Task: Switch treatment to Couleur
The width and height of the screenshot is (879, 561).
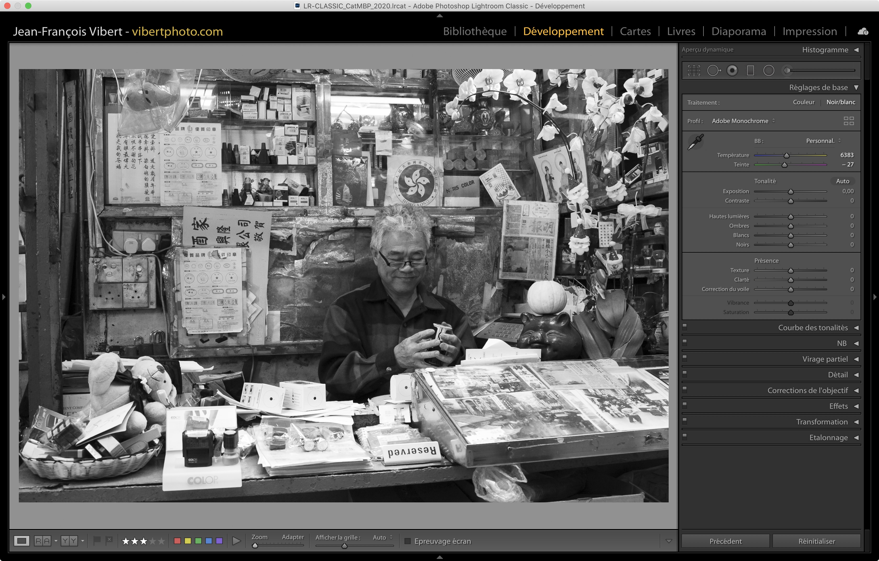Action: (803, 102)
